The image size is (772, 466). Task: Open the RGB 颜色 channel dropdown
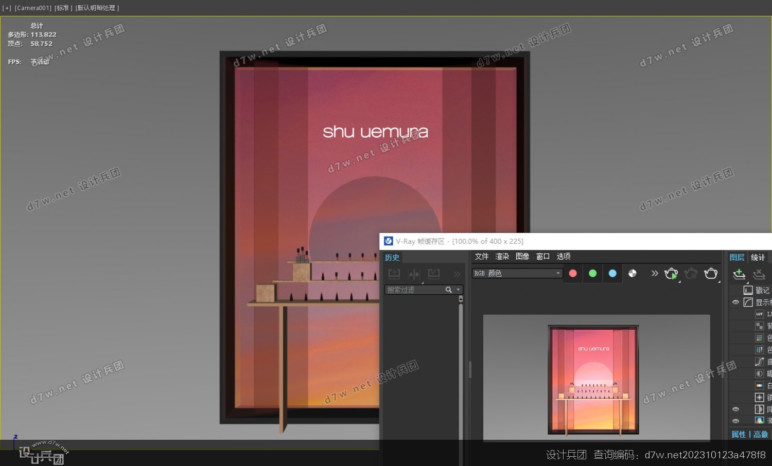517,274
